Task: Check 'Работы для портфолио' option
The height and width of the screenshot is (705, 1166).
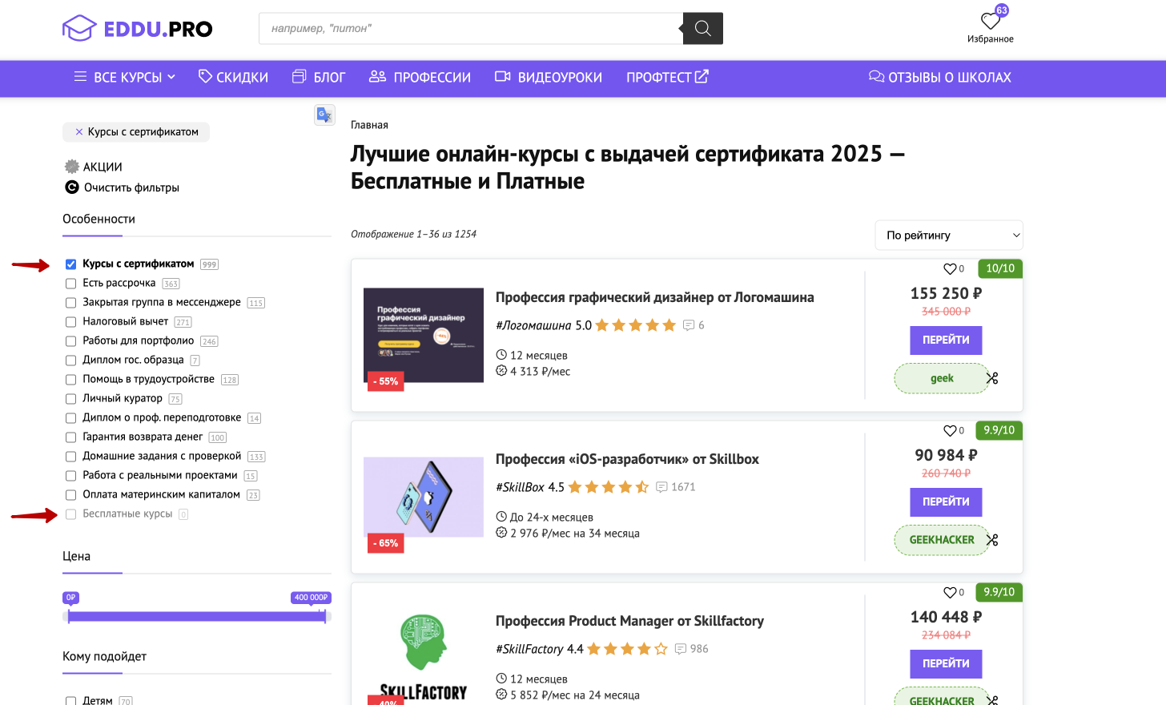Action: (70, 341)
